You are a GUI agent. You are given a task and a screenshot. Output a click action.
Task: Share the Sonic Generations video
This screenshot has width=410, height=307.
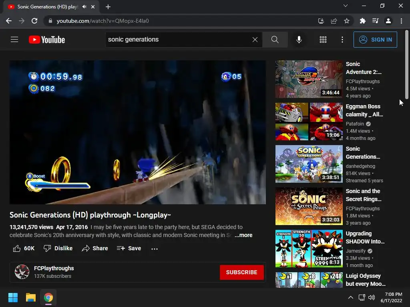click(x=94, y=248)
